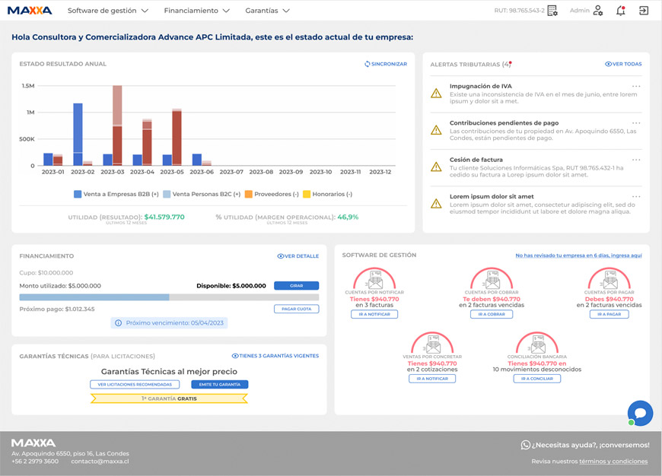This screenshot has width=662, height=476.
Task: Toggle Venta a Empresas B2B legend series
Action: [116, 194]
